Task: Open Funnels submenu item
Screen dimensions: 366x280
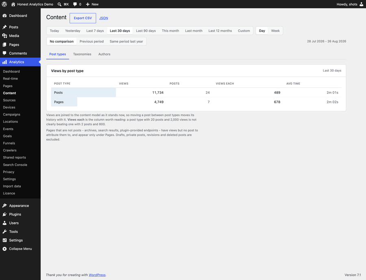Action: pyautogui.click(x=9, y=143)
